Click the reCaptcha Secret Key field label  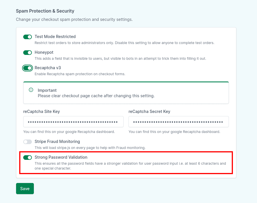(149, 112)
